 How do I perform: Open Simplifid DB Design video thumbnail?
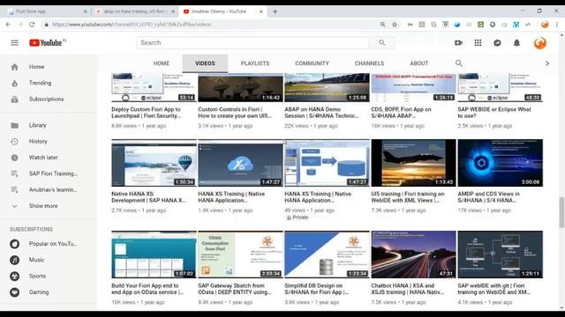327,254
